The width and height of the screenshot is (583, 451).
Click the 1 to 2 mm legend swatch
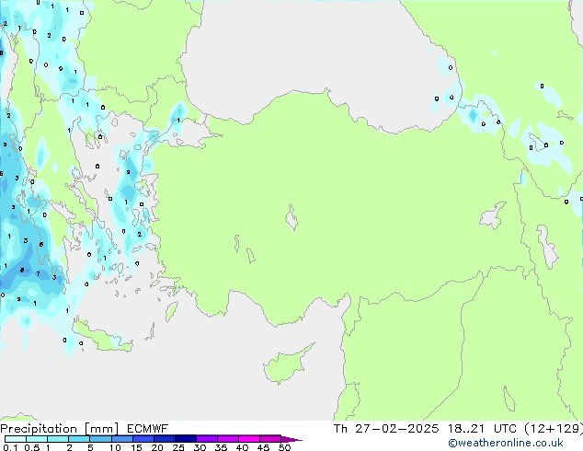pyautogui.click(x=58, y=439)
